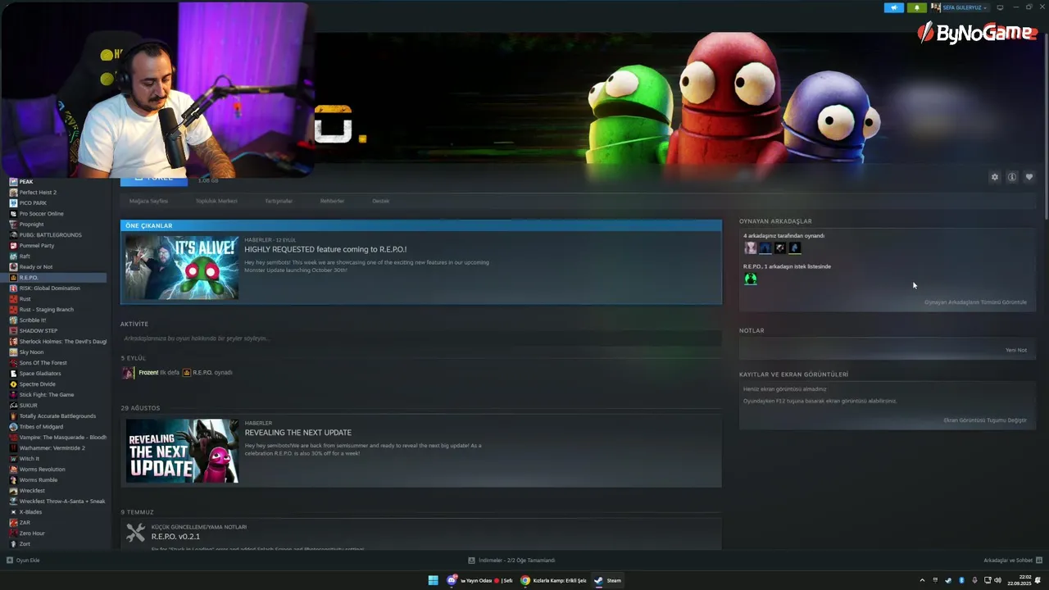1049x590 pixels.
Task: Type in the activity comment field
Action: click(x=421, y=338)
